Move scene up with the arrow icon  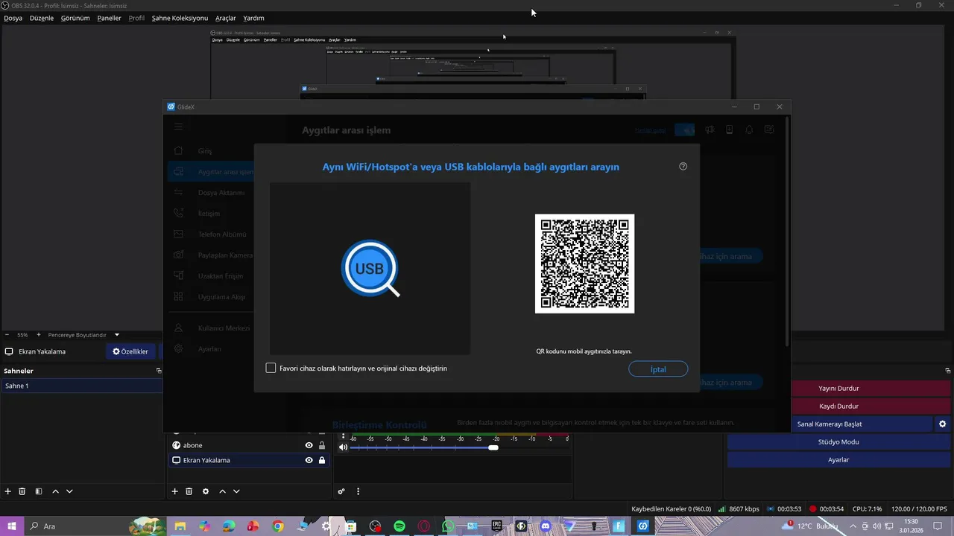coord(55,491)
